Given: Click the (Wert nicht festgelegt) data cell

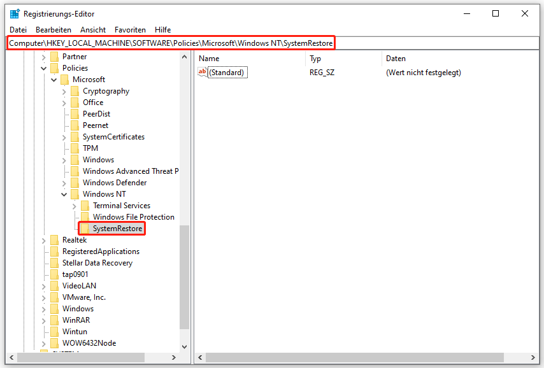Looking at the screenshot, I should click(x=423, y=73).
